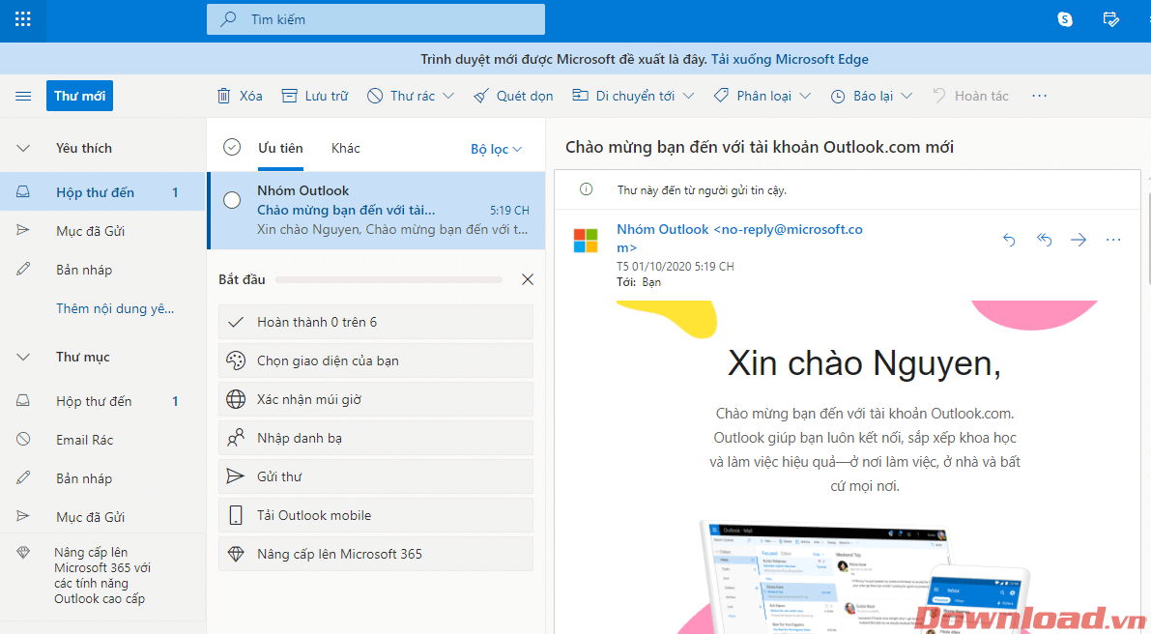Toggle the select-all messages circle checkbox
Viewport: 1151px width, 634px height.
(232, 148)
